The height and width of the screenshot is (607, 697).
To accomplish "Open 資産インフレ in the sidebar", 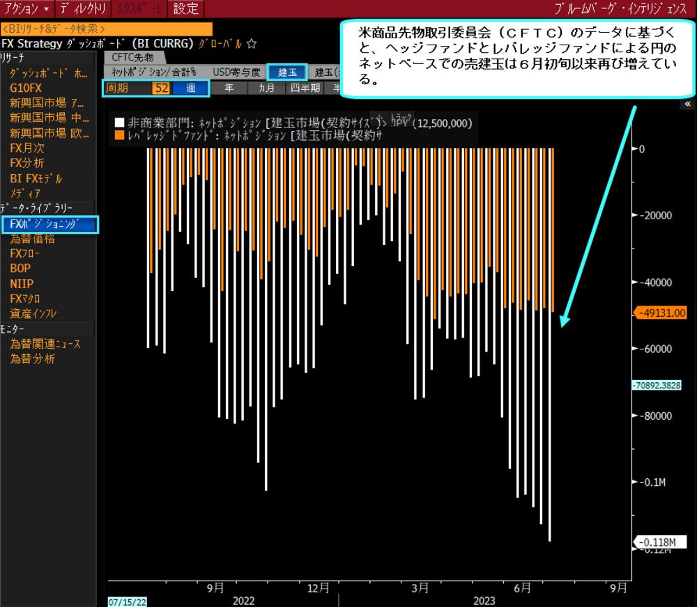I will (33, 313).
